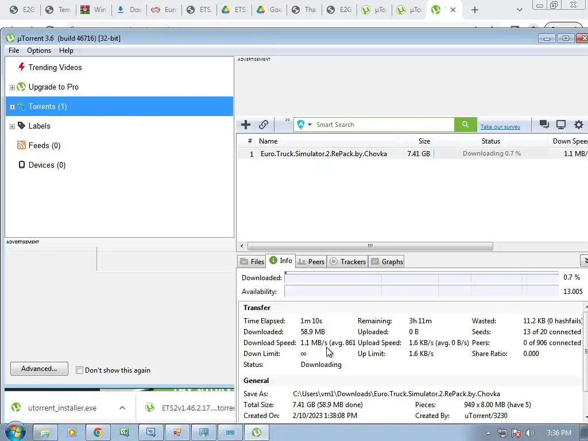Toggle the Don't show this again checkbox
This screenshot has width=588, height=441.
(79, 370)
